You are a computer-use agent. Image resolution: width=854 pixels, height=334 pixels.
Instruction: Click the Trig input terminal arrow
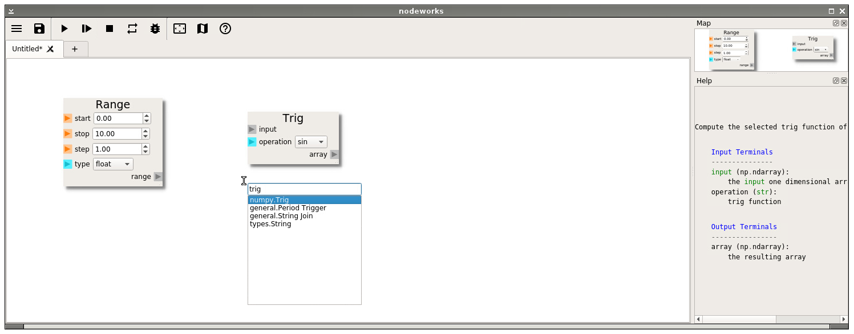coord(252,129)
